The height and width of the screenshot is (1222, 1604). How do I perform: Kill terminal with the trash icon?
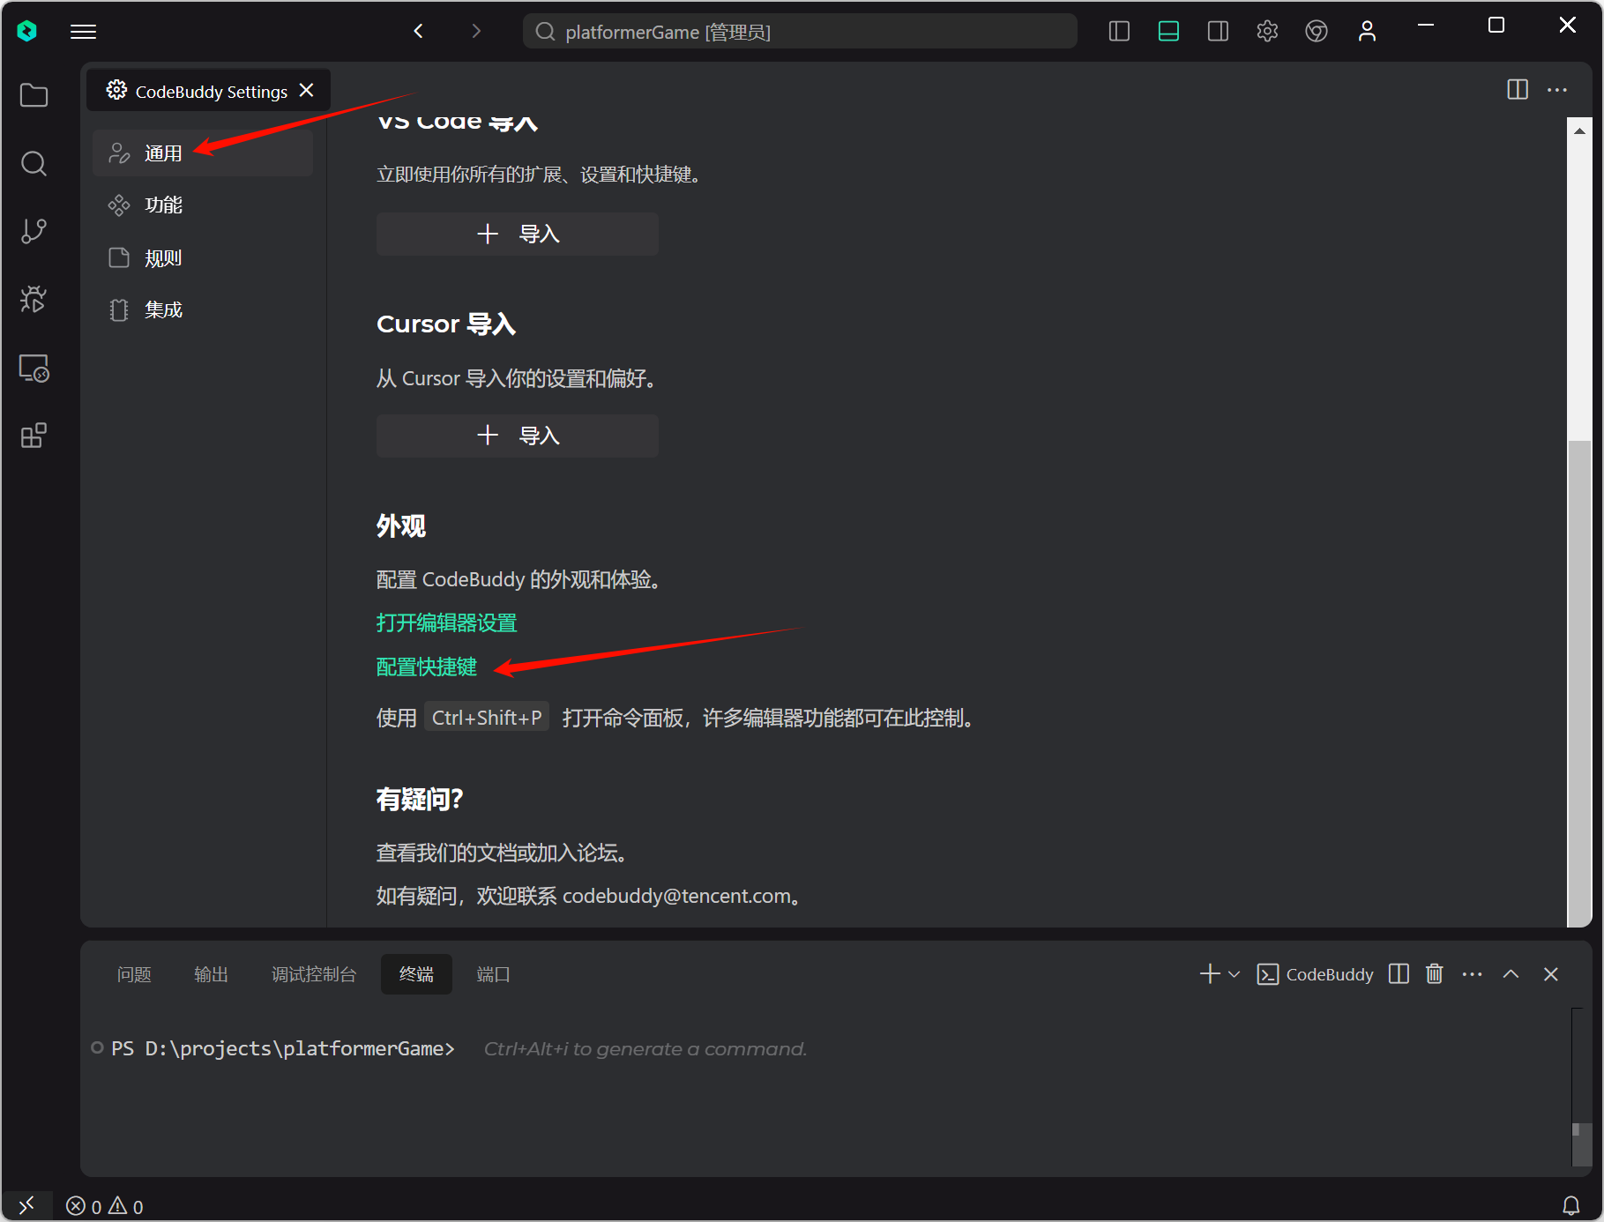click(1435, 973)
